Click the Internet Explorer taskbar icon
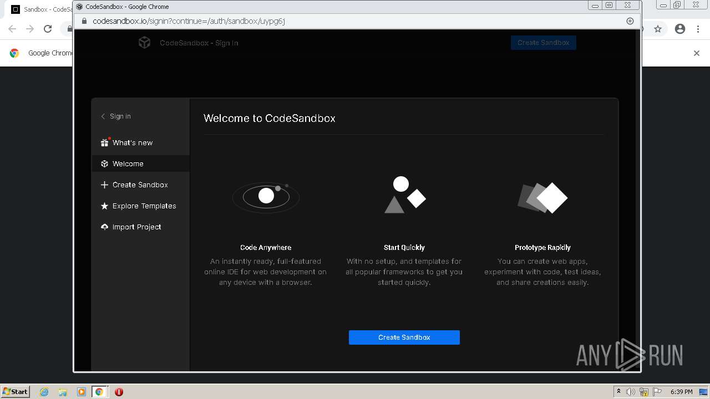 point(44,392)
